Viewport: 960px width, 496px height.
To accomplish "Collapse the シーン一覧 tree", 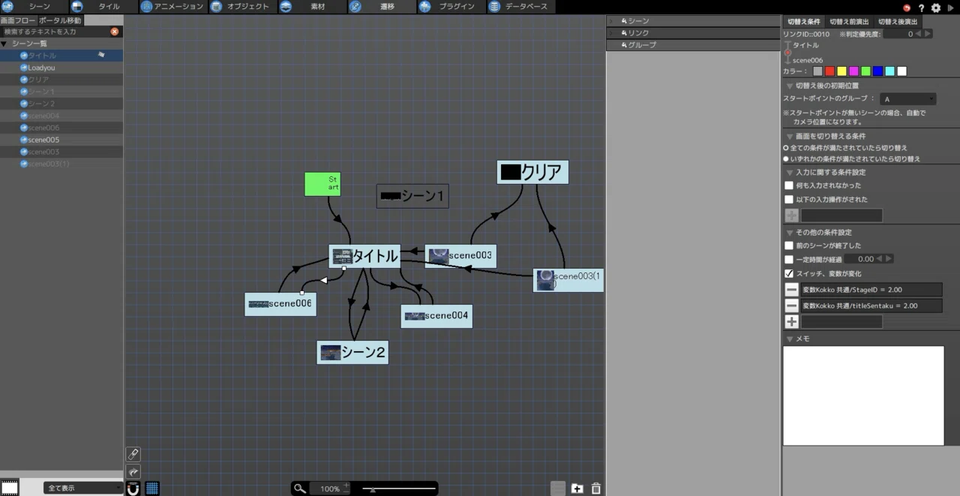I will point(4,44).
